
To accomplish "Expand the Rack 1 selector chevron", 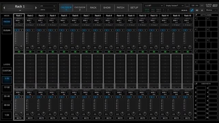I will pyautogui.click(x=20, y=10).
